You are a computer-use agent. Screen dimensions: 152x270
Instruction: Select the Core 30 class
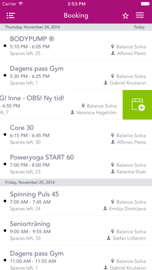[x=76, y=135]
